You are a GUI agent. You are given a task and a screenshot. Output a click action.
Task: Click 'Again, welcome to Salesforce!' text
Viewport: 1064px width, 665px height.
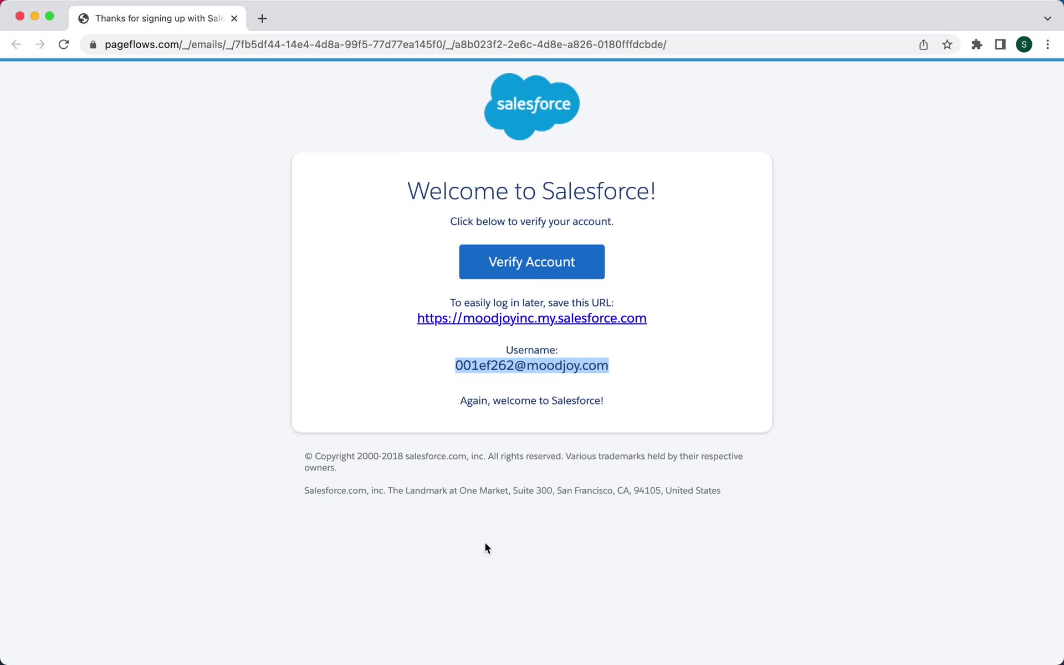point(531,401)
